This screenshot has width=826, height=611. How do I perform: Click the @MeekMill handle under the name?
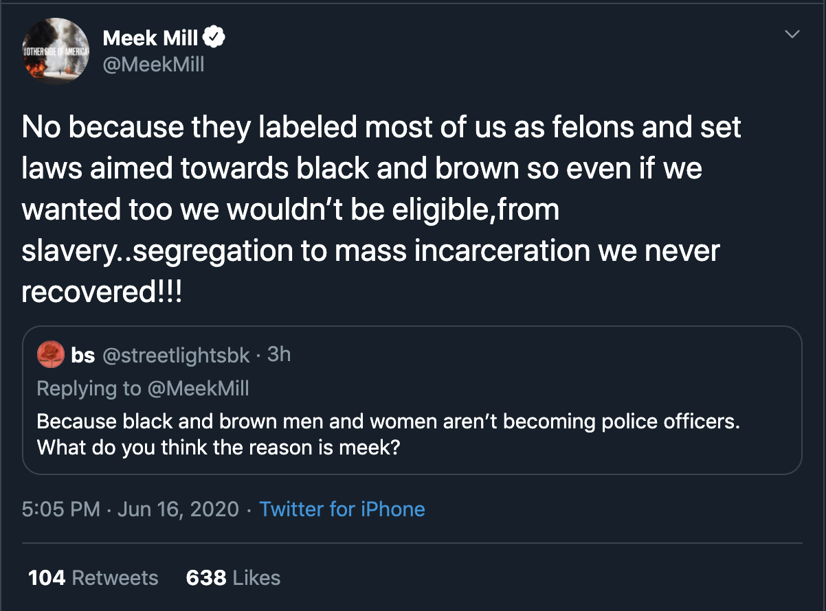click(x=154, y=65)
